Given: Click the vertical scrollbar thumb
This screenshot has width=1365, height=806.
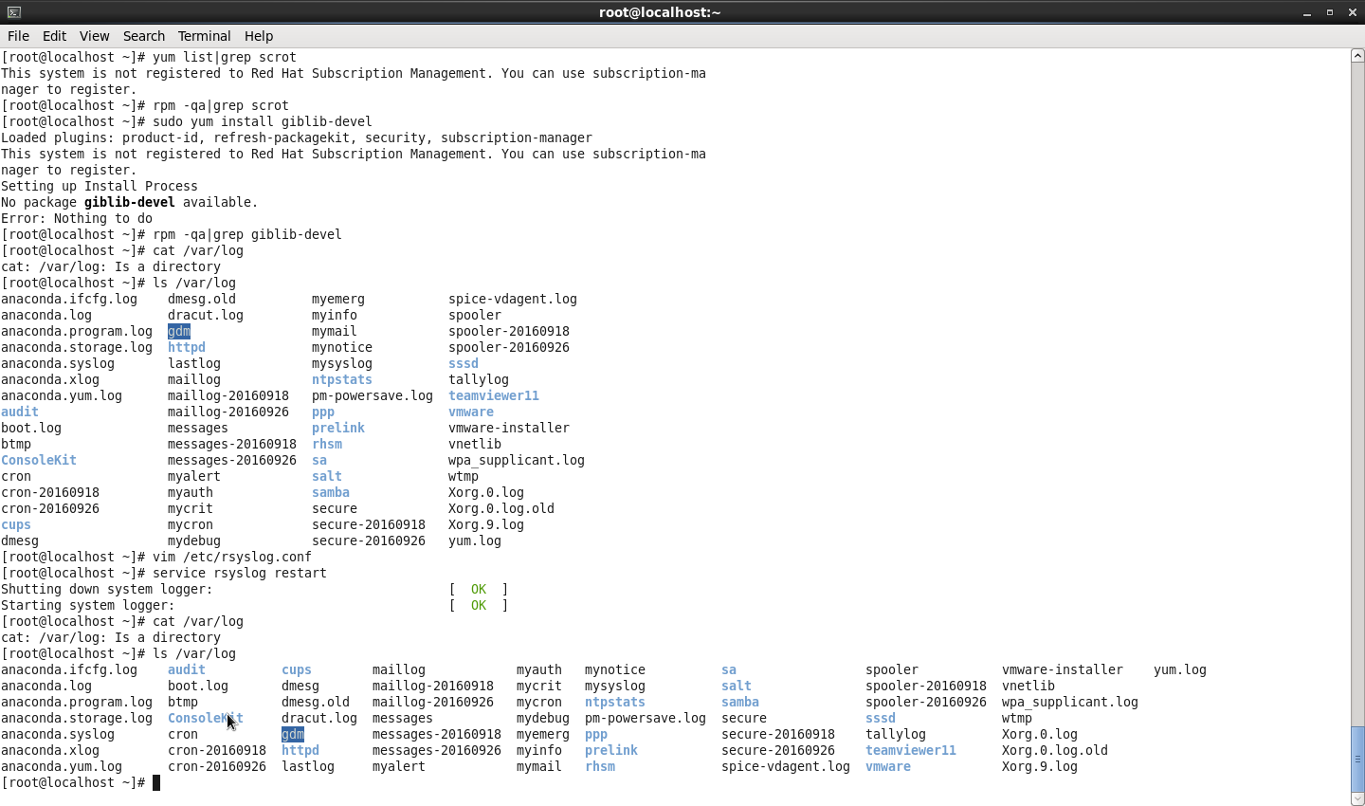Looking at the screenshot, I should pos(1357,759).
